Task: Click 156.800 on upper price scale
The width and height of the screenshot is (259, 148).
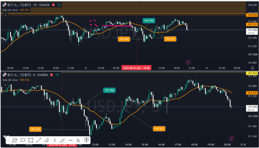Action: 252,63
